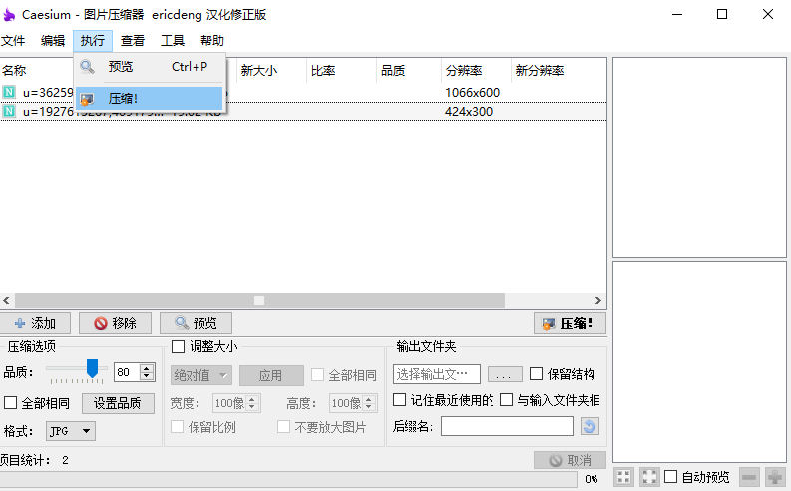Viewport: 791px width, 491px height.
Task: Click the 压缩! button at right
Action: [570, 323]
